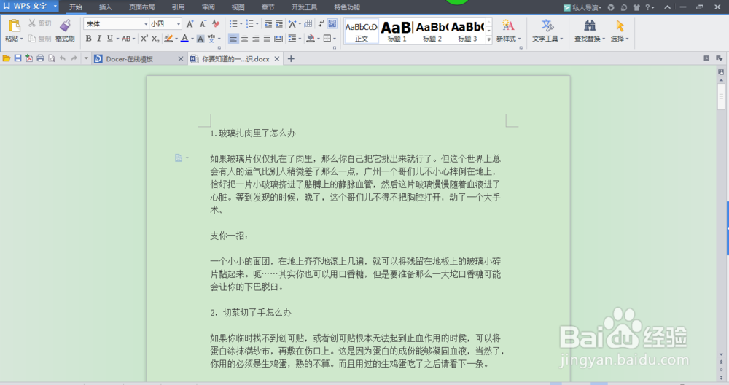Apply text highlight color

(168, 39)
